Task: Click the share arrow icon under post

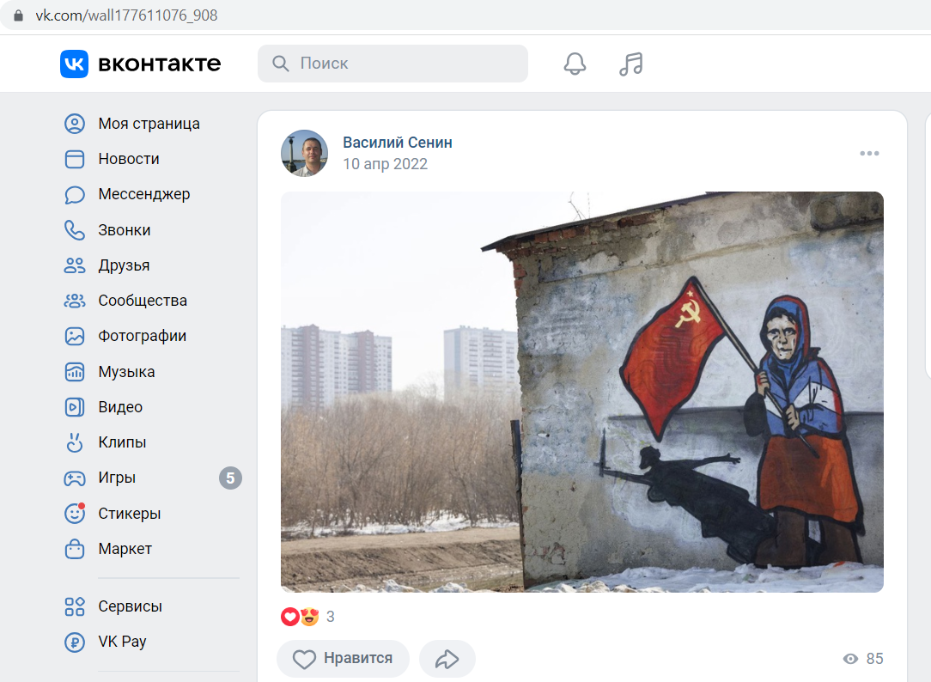Action: [447, 659]
